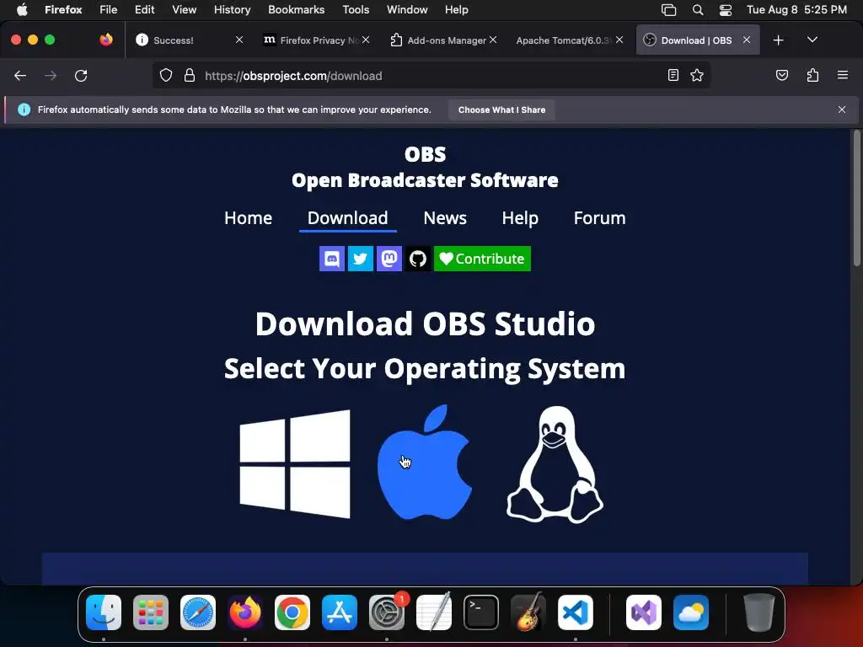This screenshot has width=863, height=647.
Task: Bookmark this page with the star
Action: pos(697,75)
